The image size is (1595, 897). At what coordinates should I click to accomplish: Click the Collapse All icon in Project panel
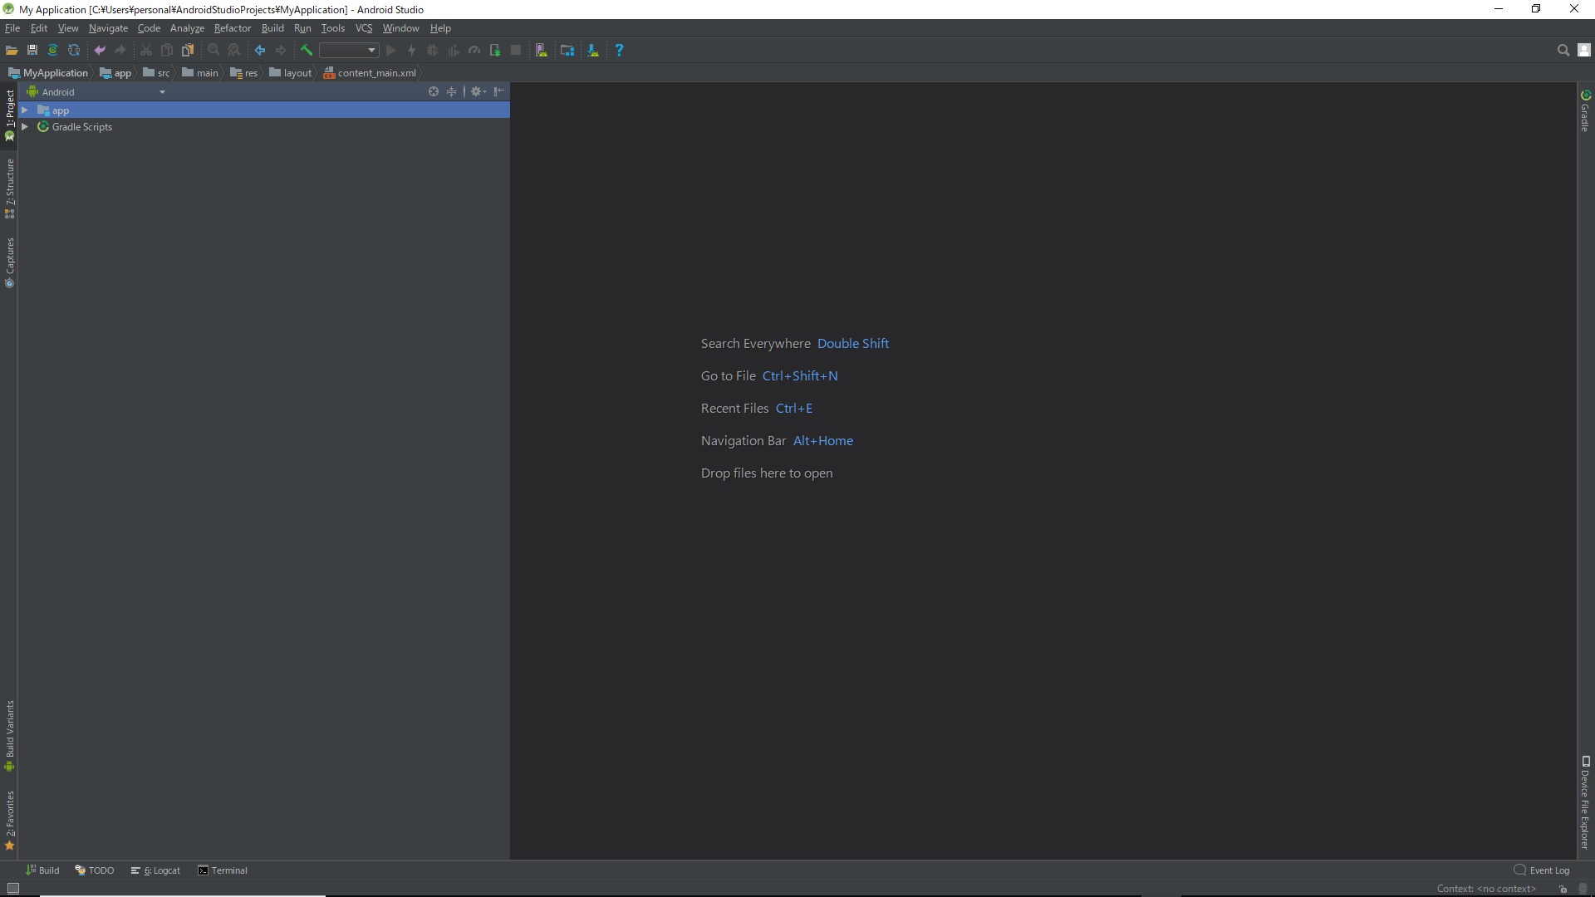coord(452,92)
